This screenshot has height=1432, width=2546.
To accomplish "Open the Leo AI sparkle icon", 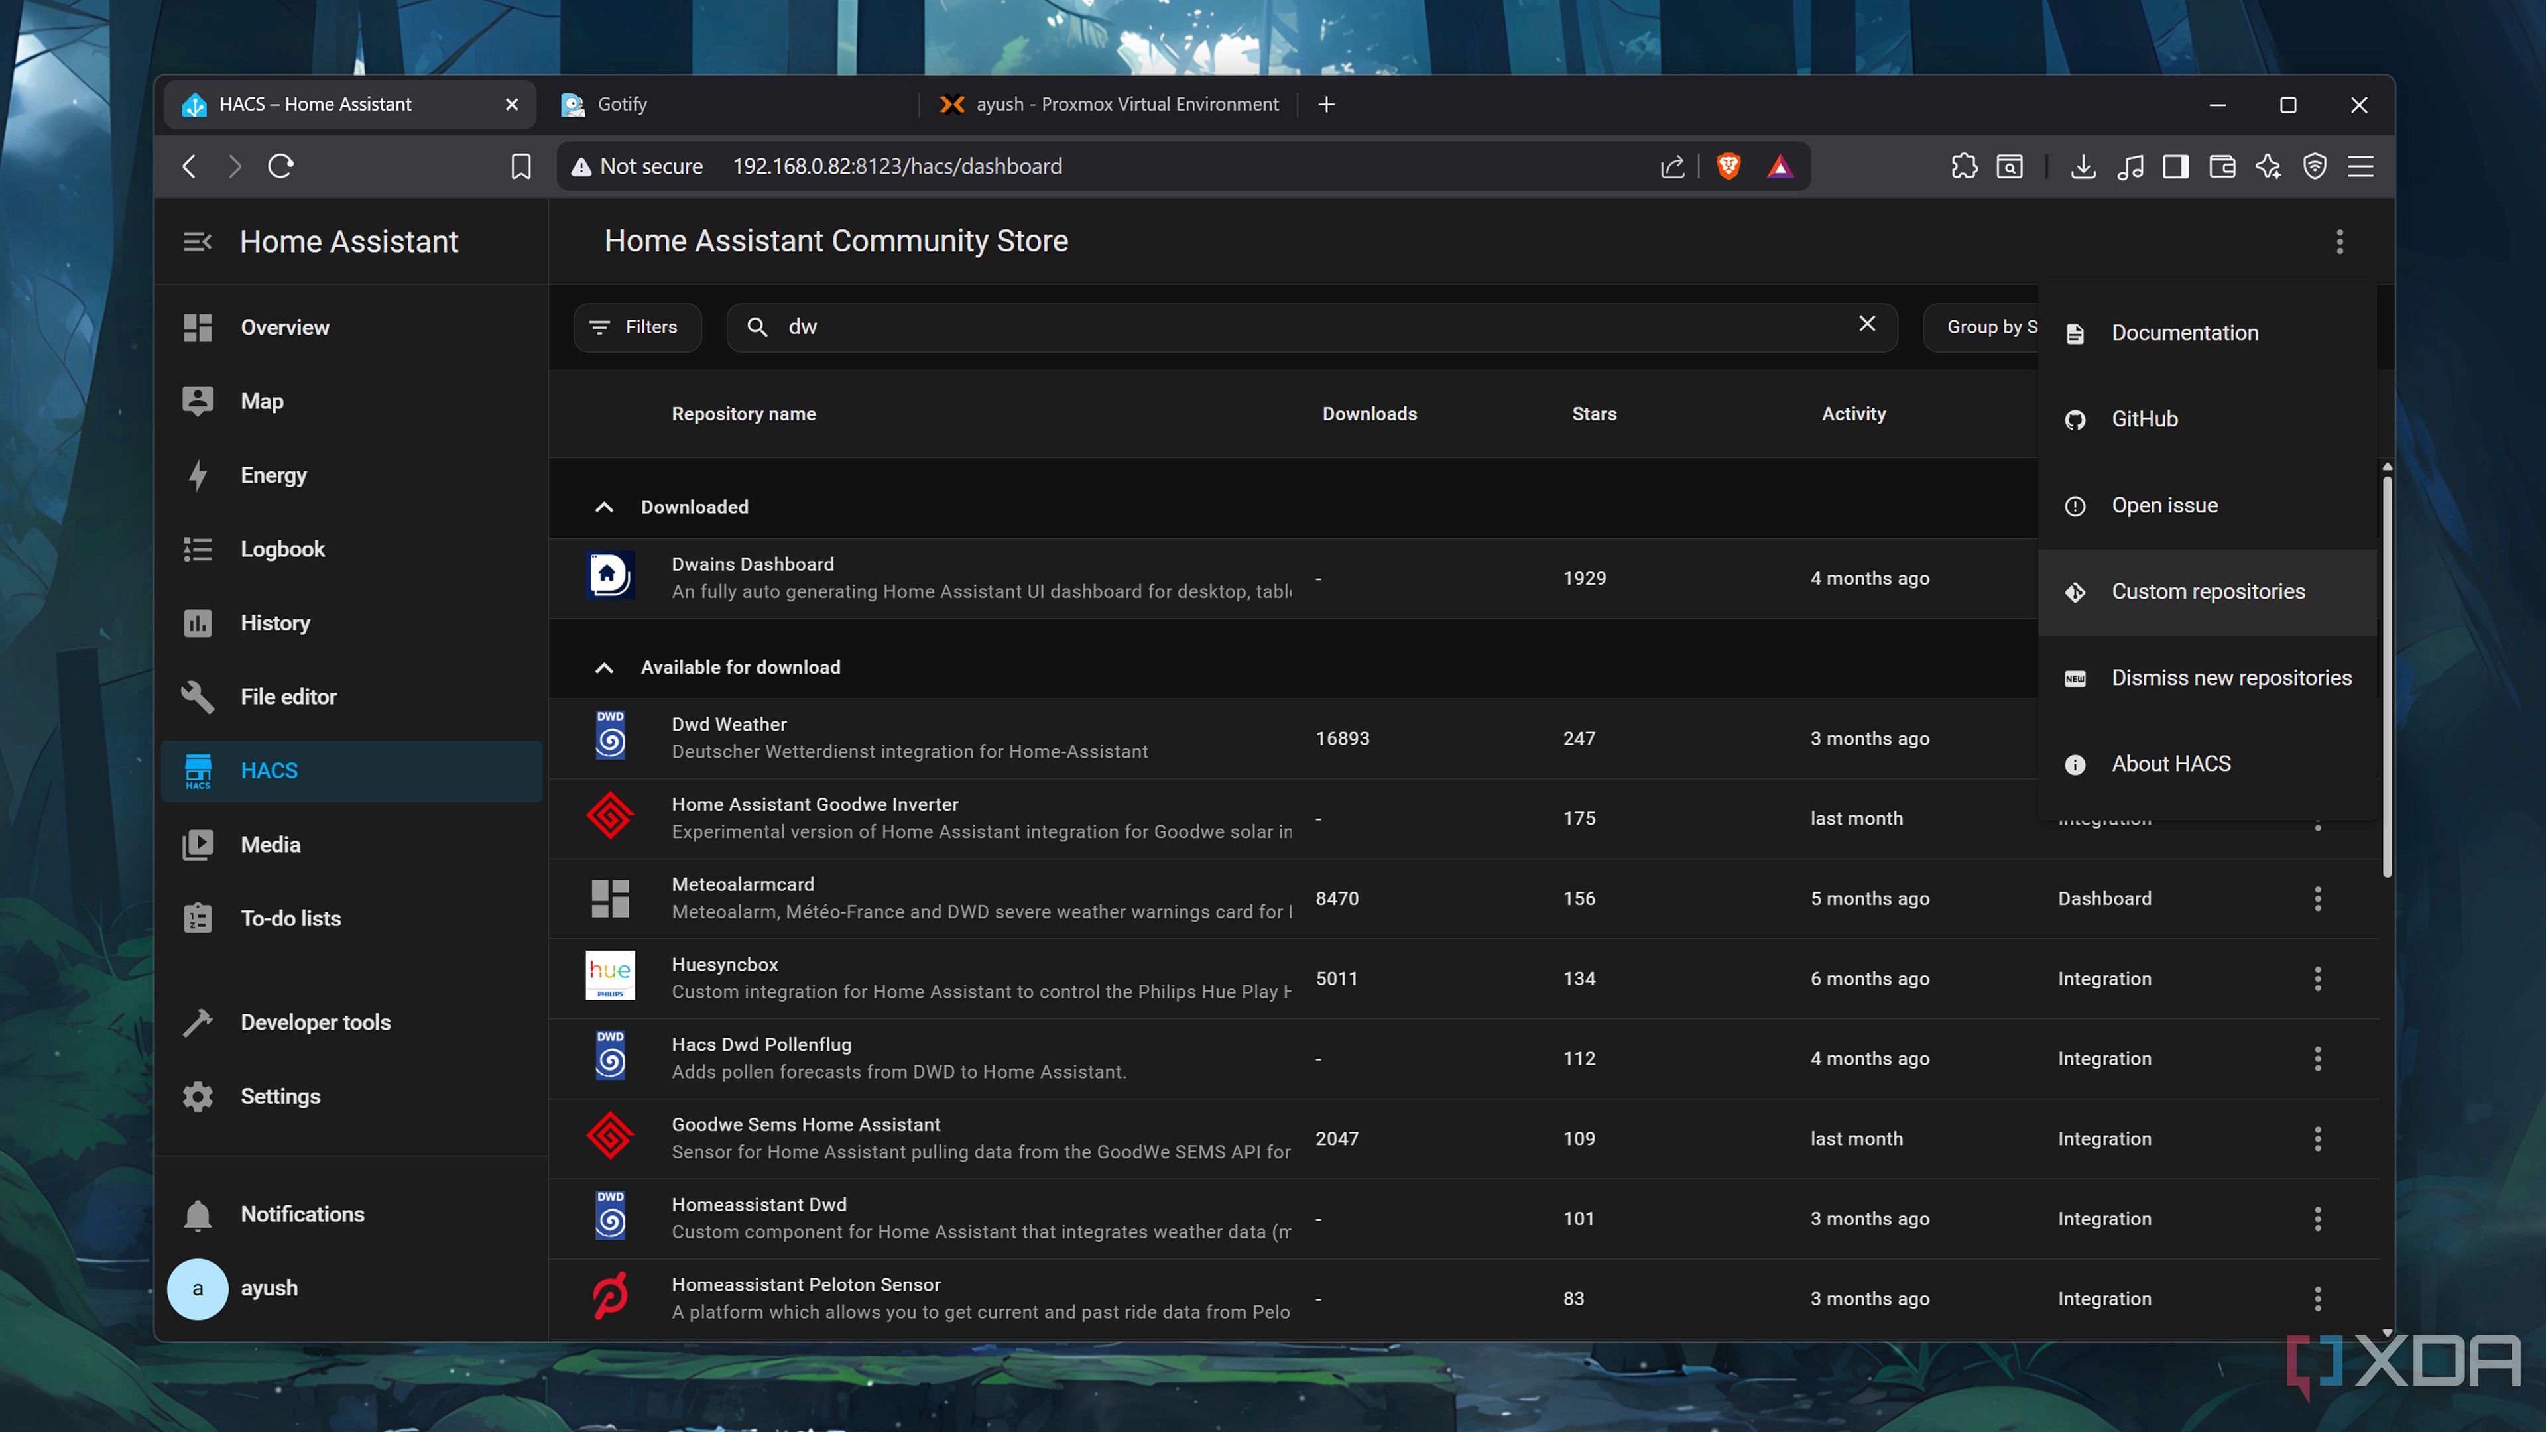I will pos(2268,167).
